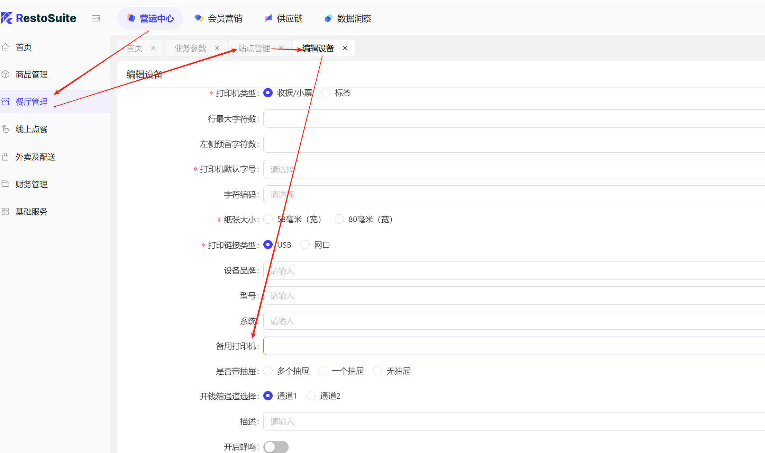Switch to 会员营销 top menu
The height and width of the screenshot is (453, 765).
(218, 18)
